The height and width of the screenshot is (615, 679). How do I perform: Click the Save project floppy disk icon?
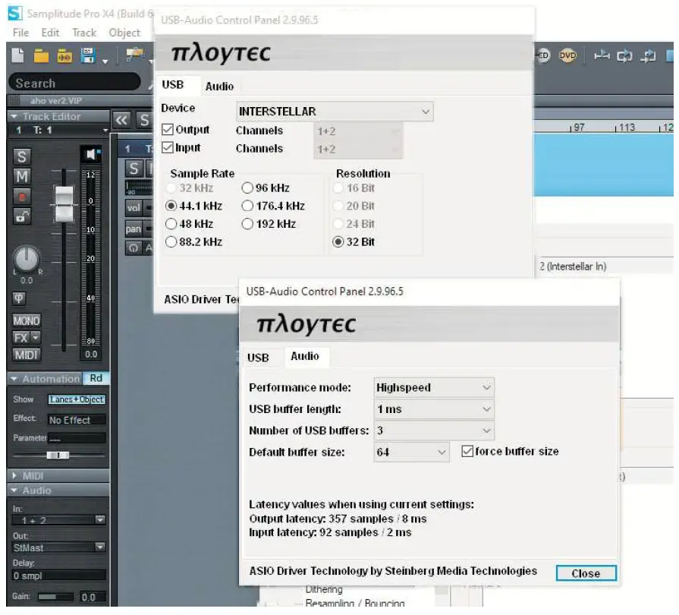tap(88, 55)
